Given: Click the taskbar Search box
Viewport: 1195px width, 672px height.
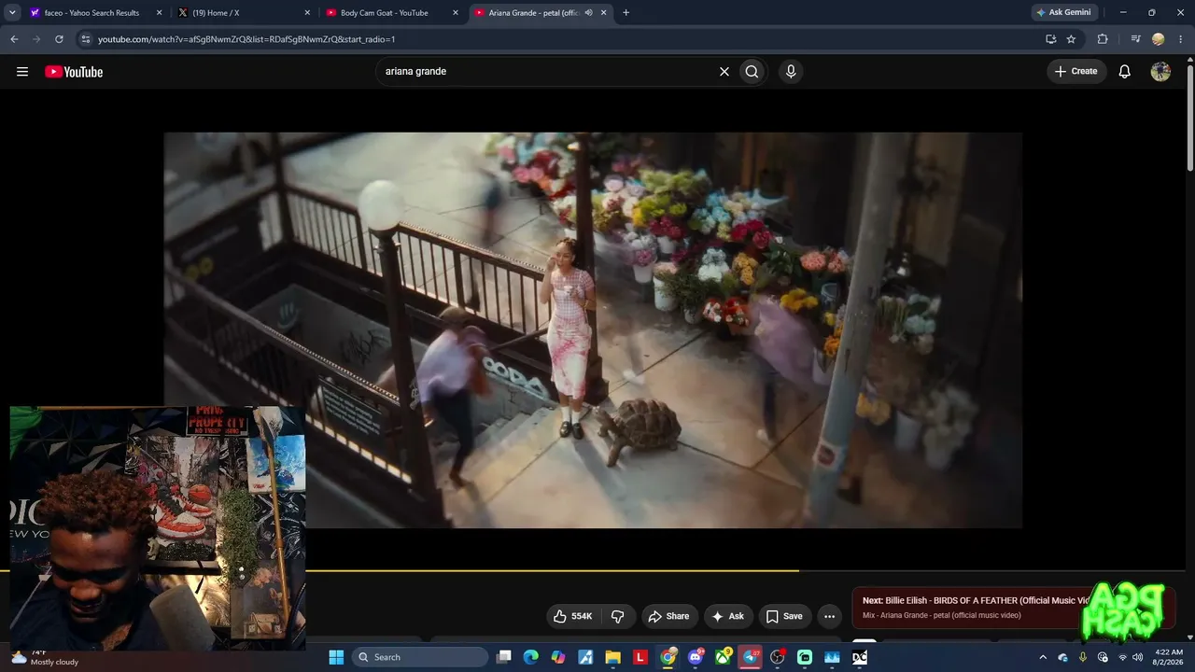Looking at the screenshot, I should point(420,657).
